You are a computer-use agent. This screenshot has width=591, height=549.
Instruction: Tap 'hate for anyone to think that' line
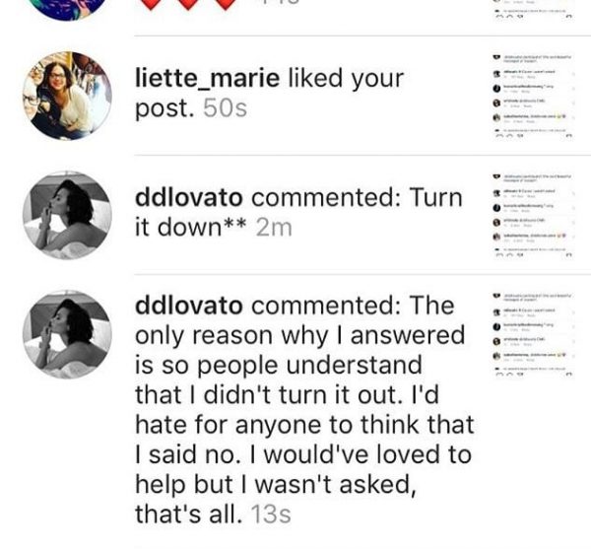pyautogui.click(x=304, y=425)
